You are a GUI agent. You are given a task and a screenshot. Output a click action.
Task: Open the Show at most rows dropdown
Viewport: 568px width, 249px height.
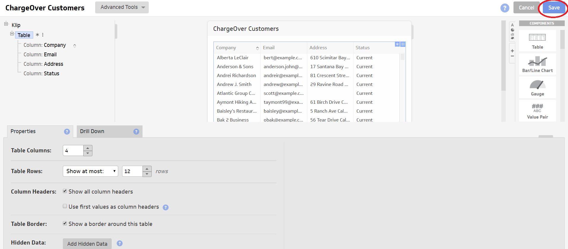pyautogui.click(x=90, y=171)
